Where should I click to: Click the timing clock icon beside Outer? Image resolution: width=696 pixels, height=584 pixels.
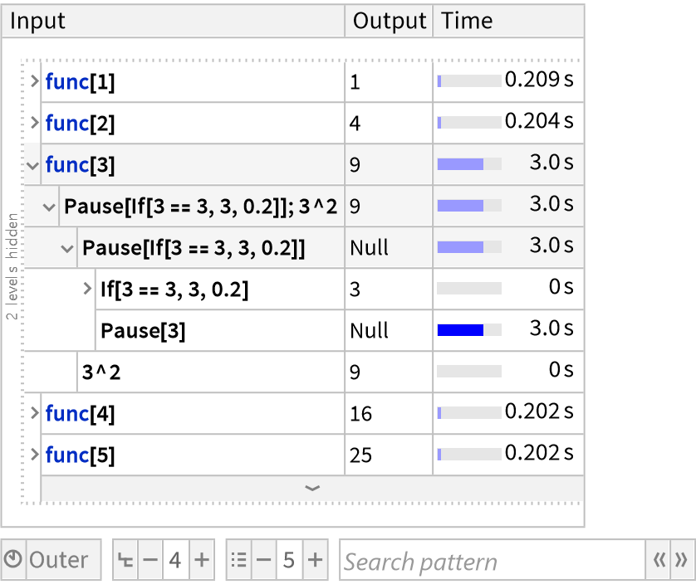pos(14,561)
